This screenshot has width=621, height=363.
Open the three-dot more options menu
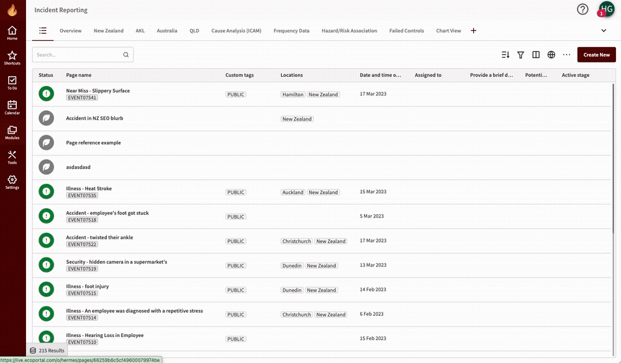(x=566, y=55)
